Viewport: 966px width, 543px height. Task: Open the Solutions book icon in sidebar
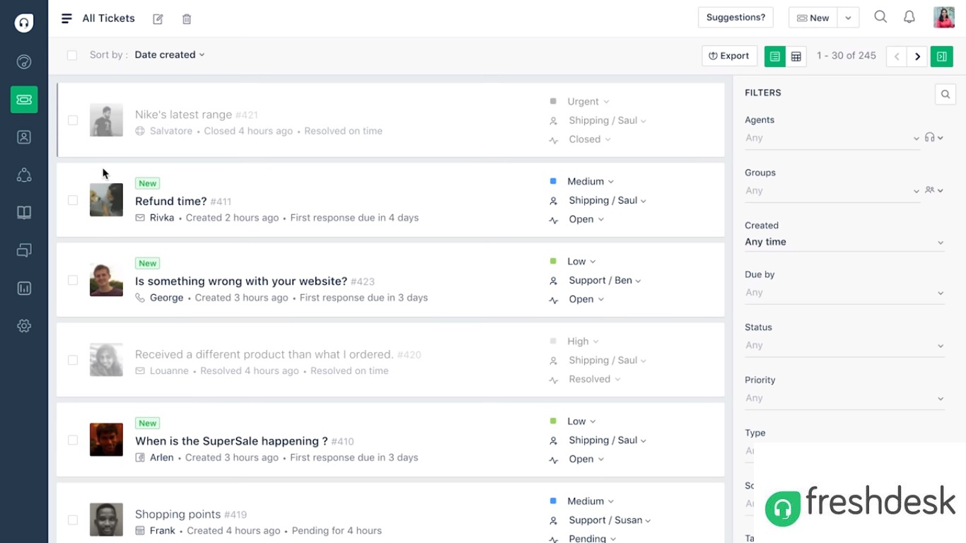tap(24, 213)
